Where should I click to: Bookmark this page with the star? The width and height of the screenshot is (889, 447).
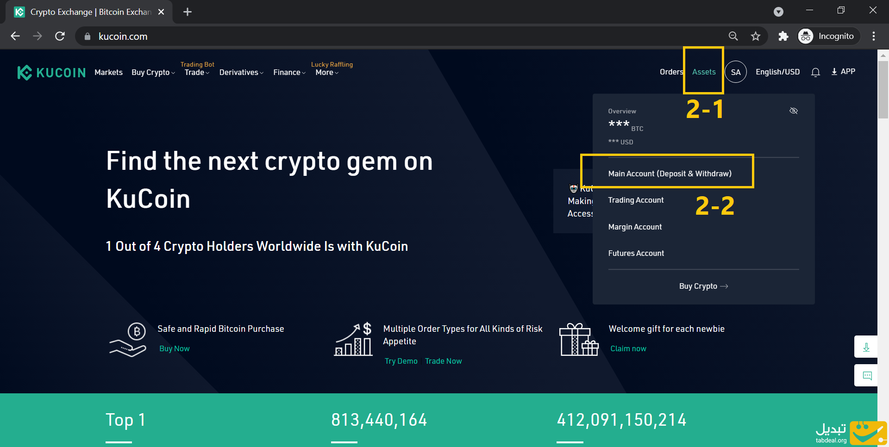pyautogui.click(x=756, y=36)
